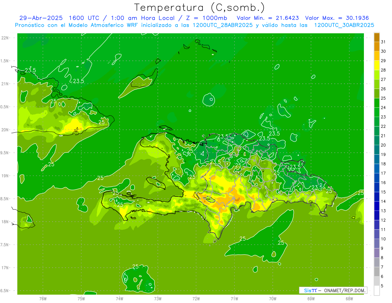392x303 pixels.
Task: Click the '5' color scale label
Action: pyautogui.click(x=382, y=286)
